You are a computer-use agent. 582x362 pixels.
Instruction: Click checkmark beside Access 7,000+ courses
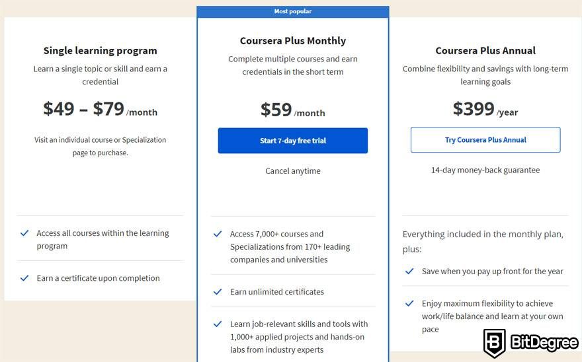coord(218,234)
